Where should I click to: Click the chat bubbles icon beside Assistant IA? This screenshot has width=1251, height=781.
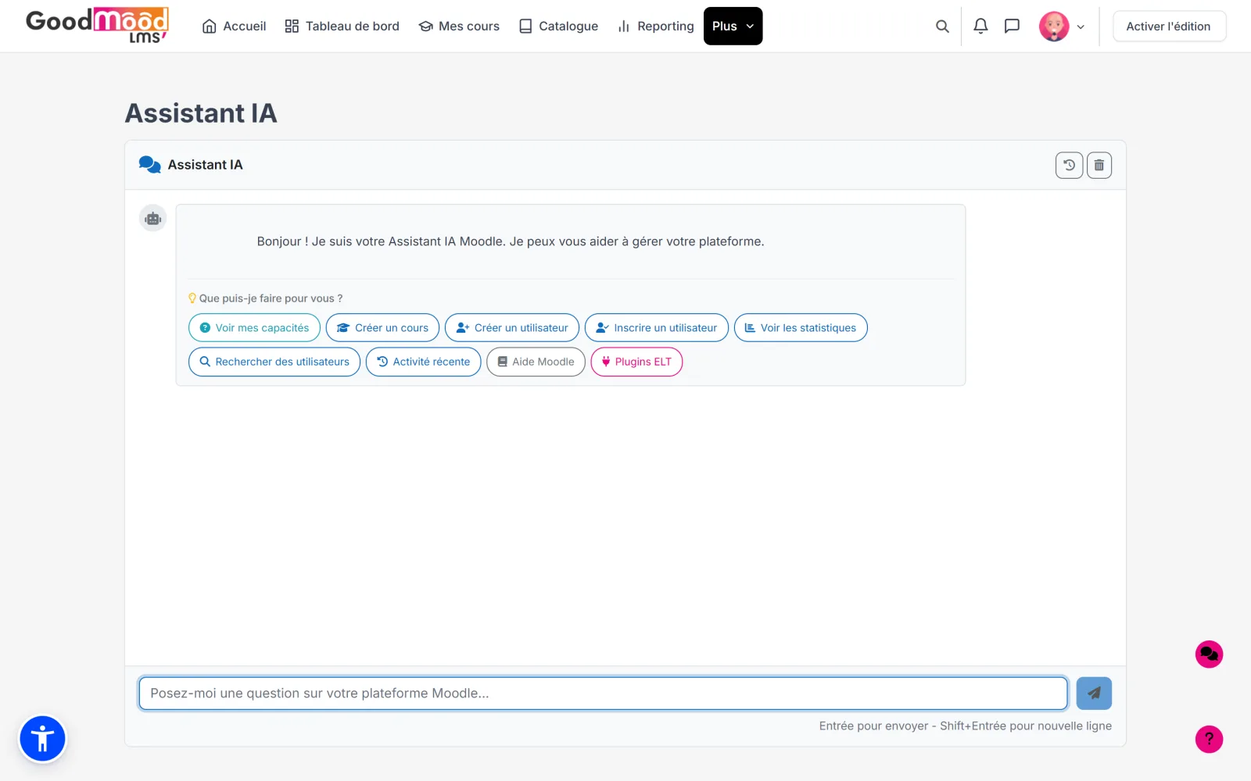[x=149, y=165]
